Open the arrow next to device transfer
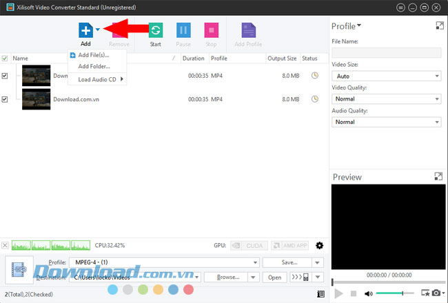This screenshot has width=448, height=303. (318, 277)
